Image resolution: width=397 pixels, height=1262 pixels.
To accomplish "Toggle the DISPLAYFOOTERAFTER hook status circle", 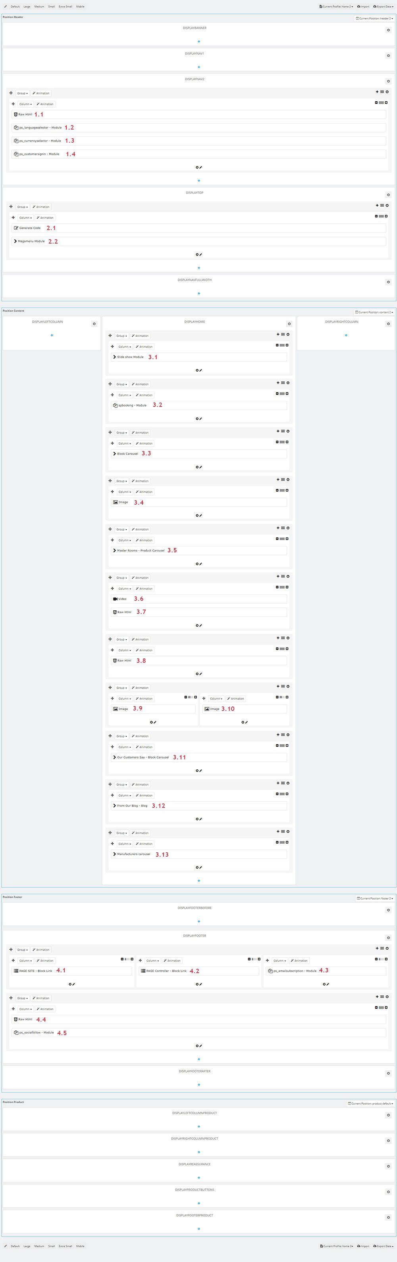I will 389,1073.
